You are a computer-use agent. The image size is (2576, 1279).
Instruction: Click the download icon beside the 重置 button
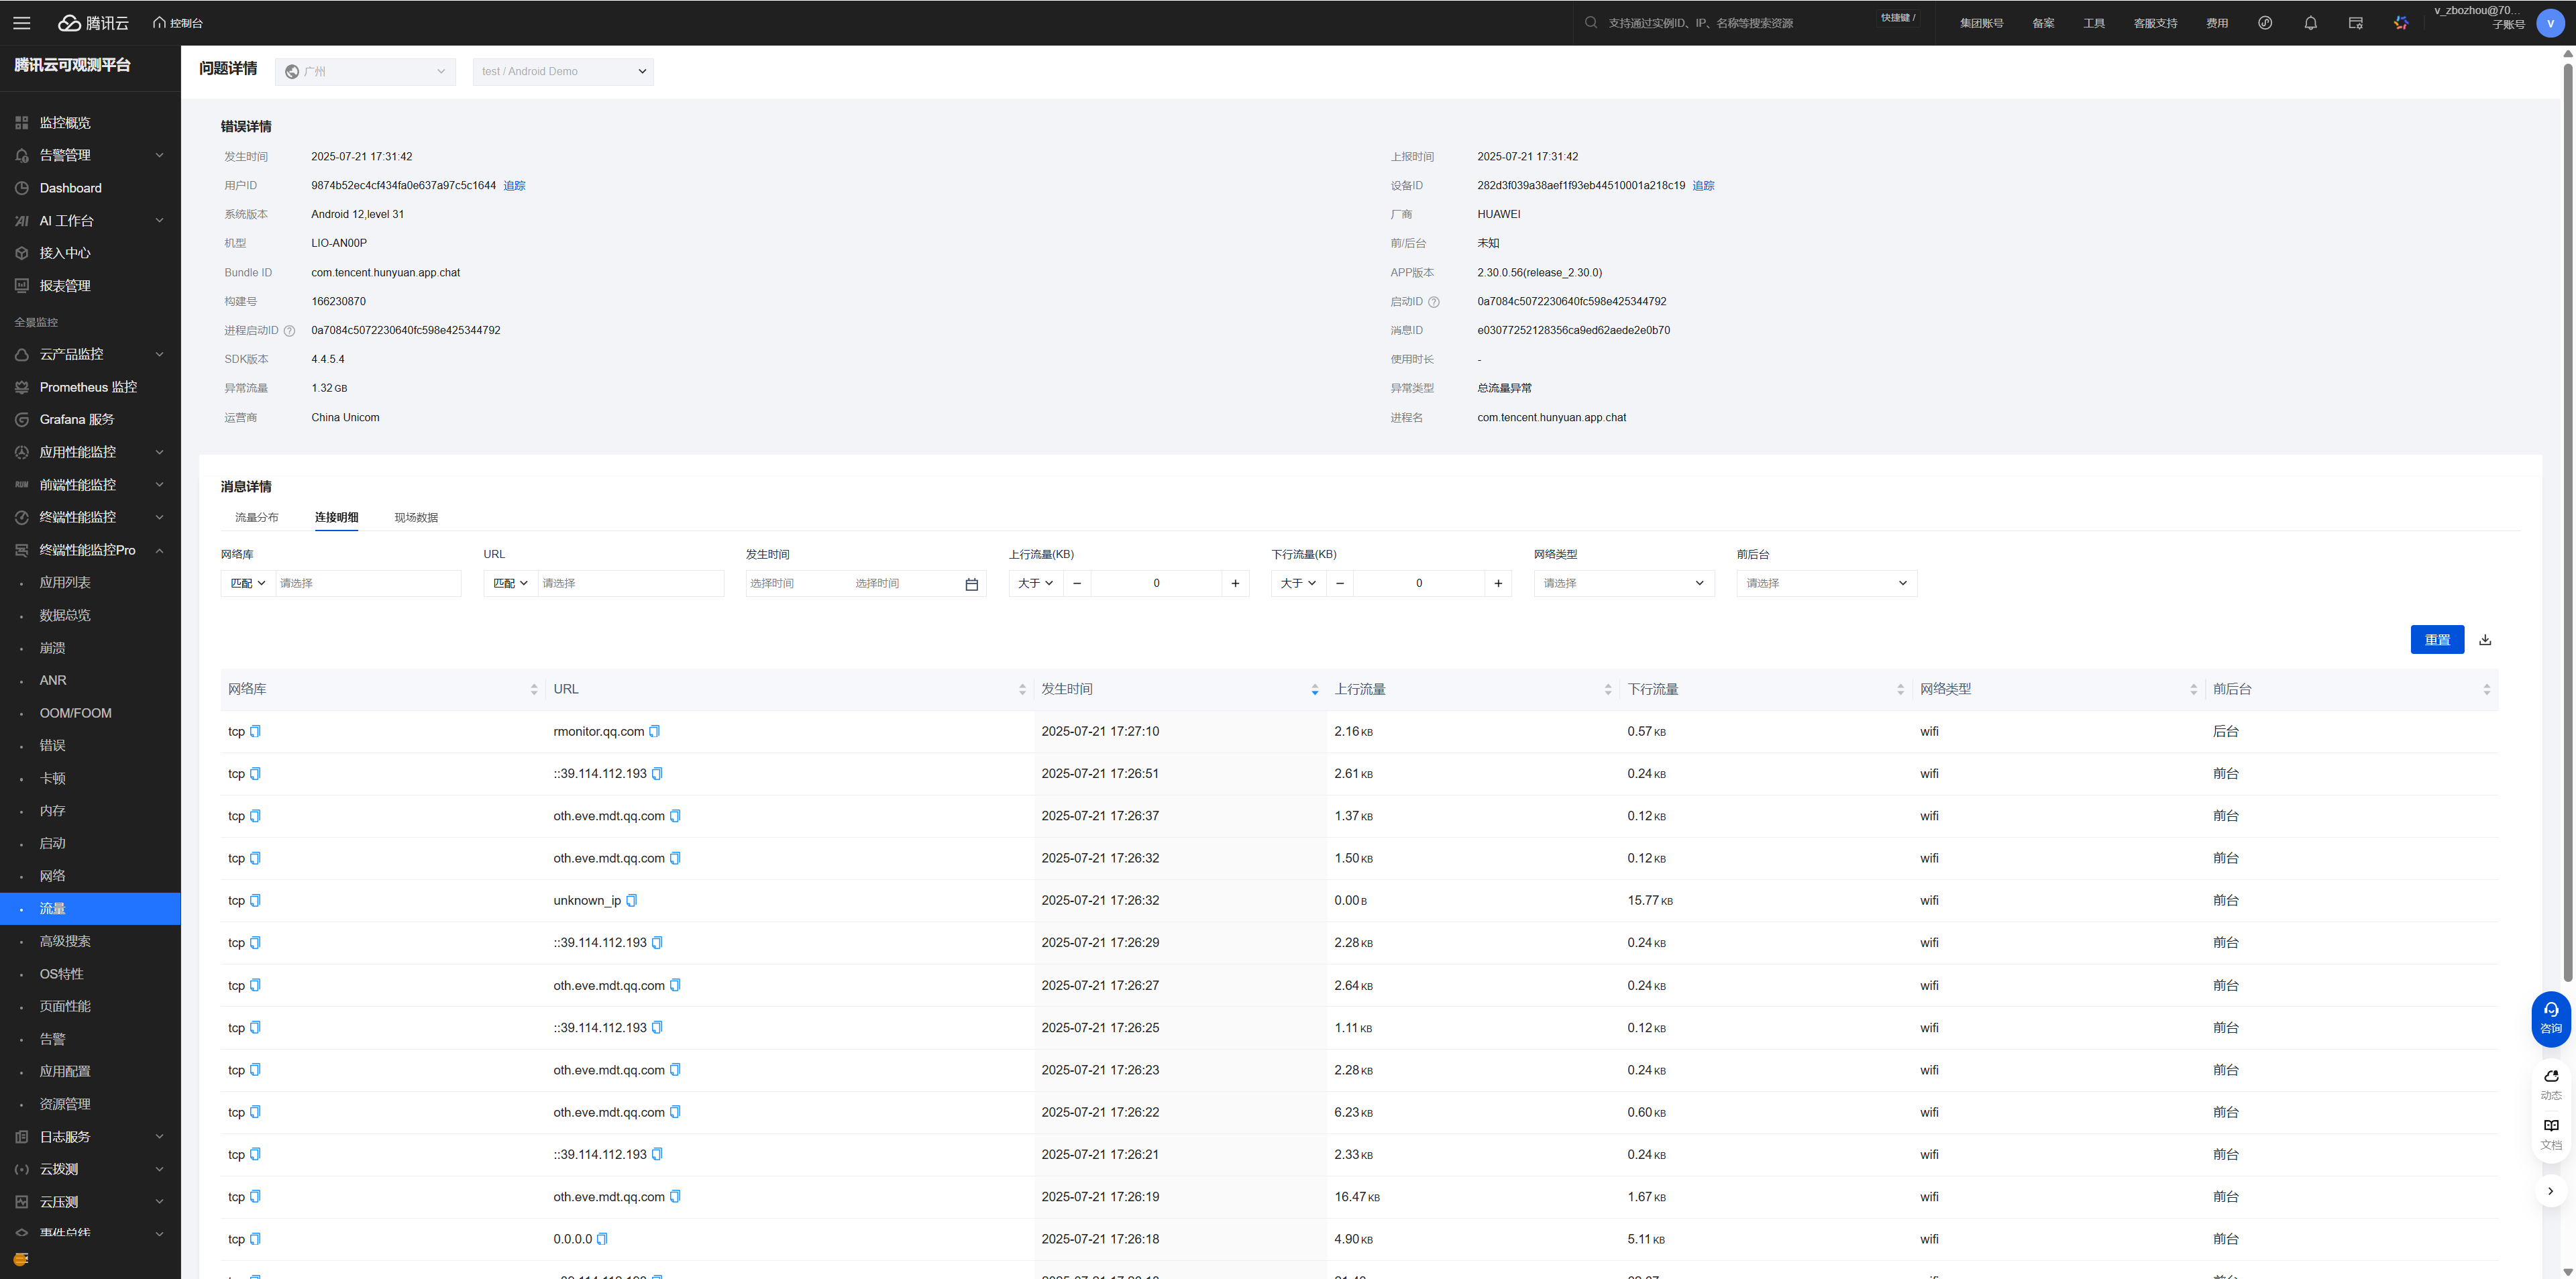click(x=2485, y=640)
